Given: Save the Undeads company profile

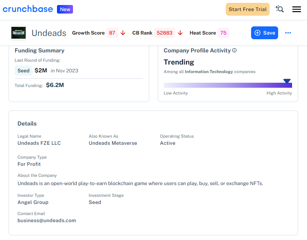Looking at the screenshot, I should pos(265,32).
